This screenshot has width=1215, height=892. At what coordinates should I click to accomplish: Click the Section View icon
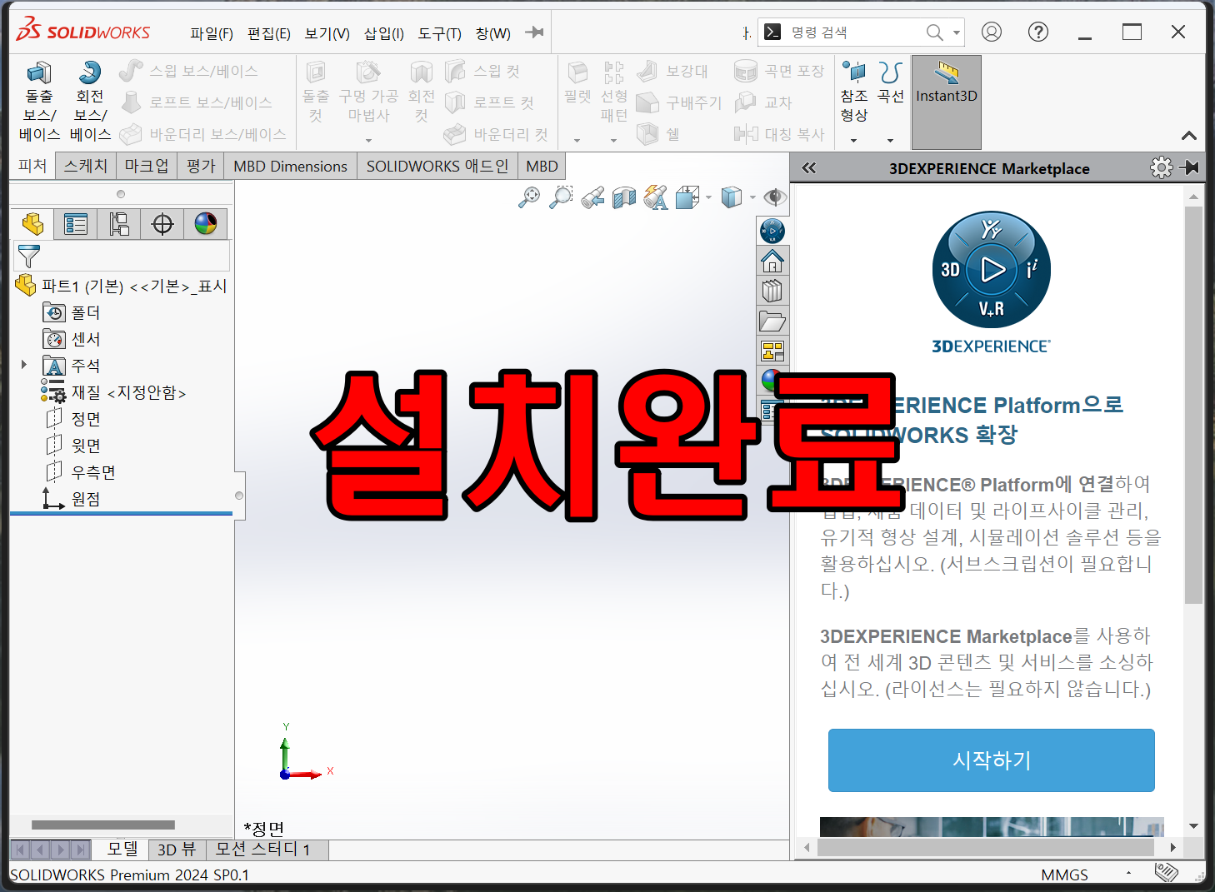pyautogui.click(x=624, y=197)
